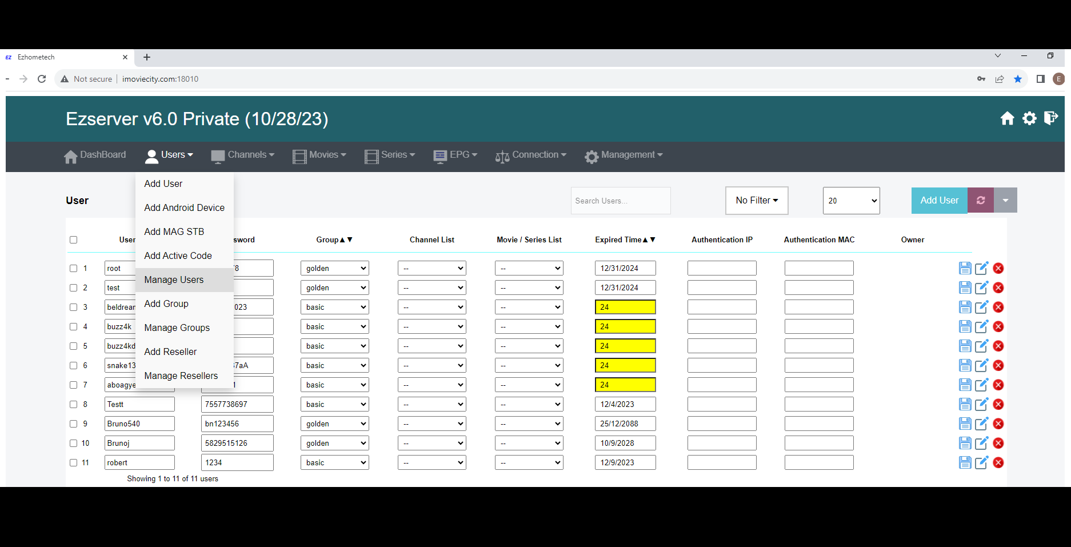Check the box for user row 5

click(x=73, y=346)
